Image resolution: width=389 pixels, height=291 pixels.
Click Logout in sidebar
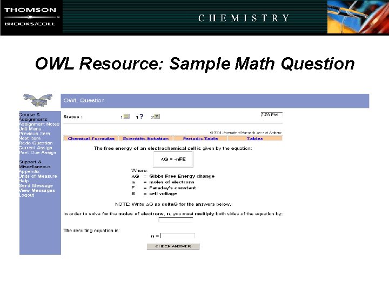(26, 195)
